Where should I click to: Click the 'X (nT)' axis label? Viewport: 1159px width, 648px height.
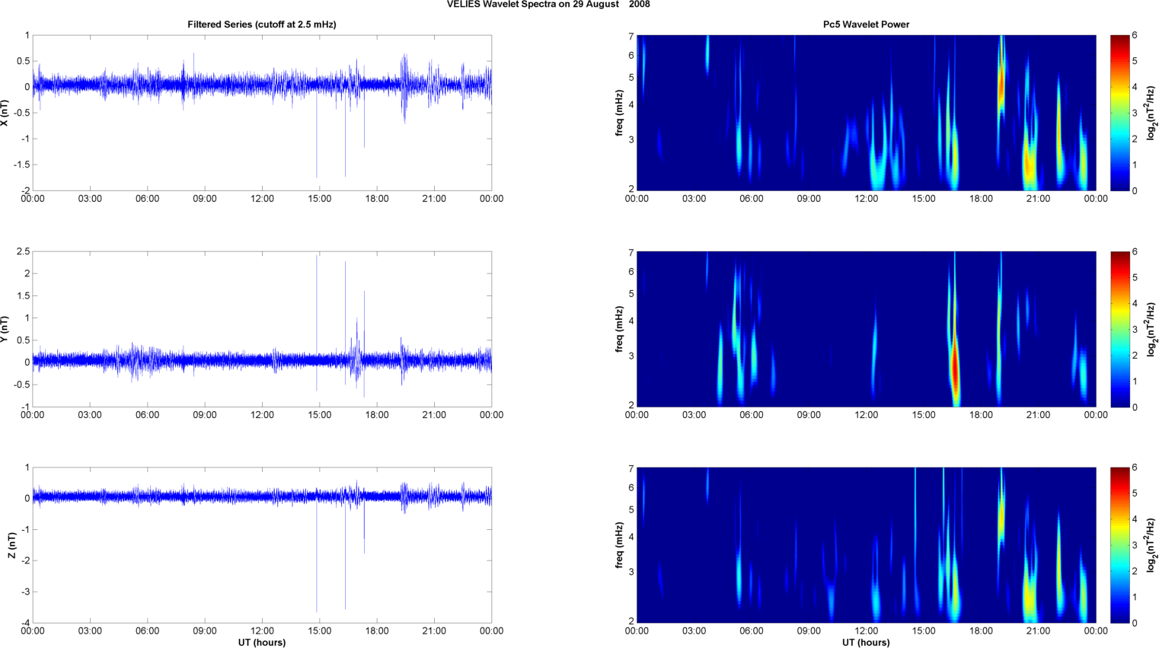pyautogui.click(x=5, y=113)
